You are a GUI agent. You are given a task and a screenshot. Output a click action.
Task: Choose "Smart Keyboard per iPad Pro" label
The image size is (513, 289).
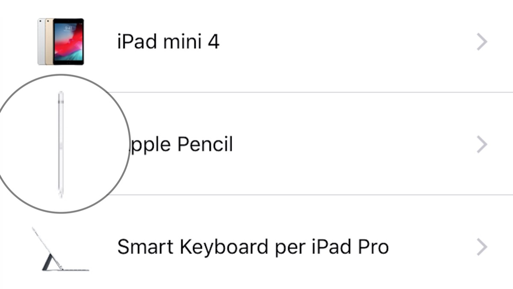click(x=253, y=247)
